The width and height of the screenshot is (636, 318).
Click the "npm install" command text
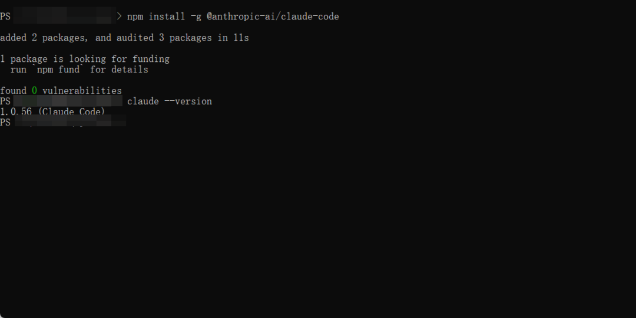tap(156, 16)
